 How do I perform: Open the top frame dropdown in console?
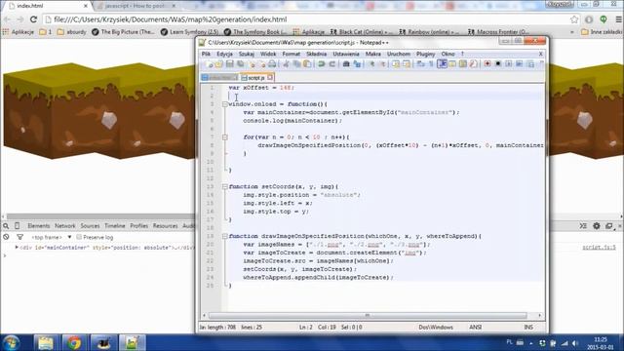coord(52,237)
